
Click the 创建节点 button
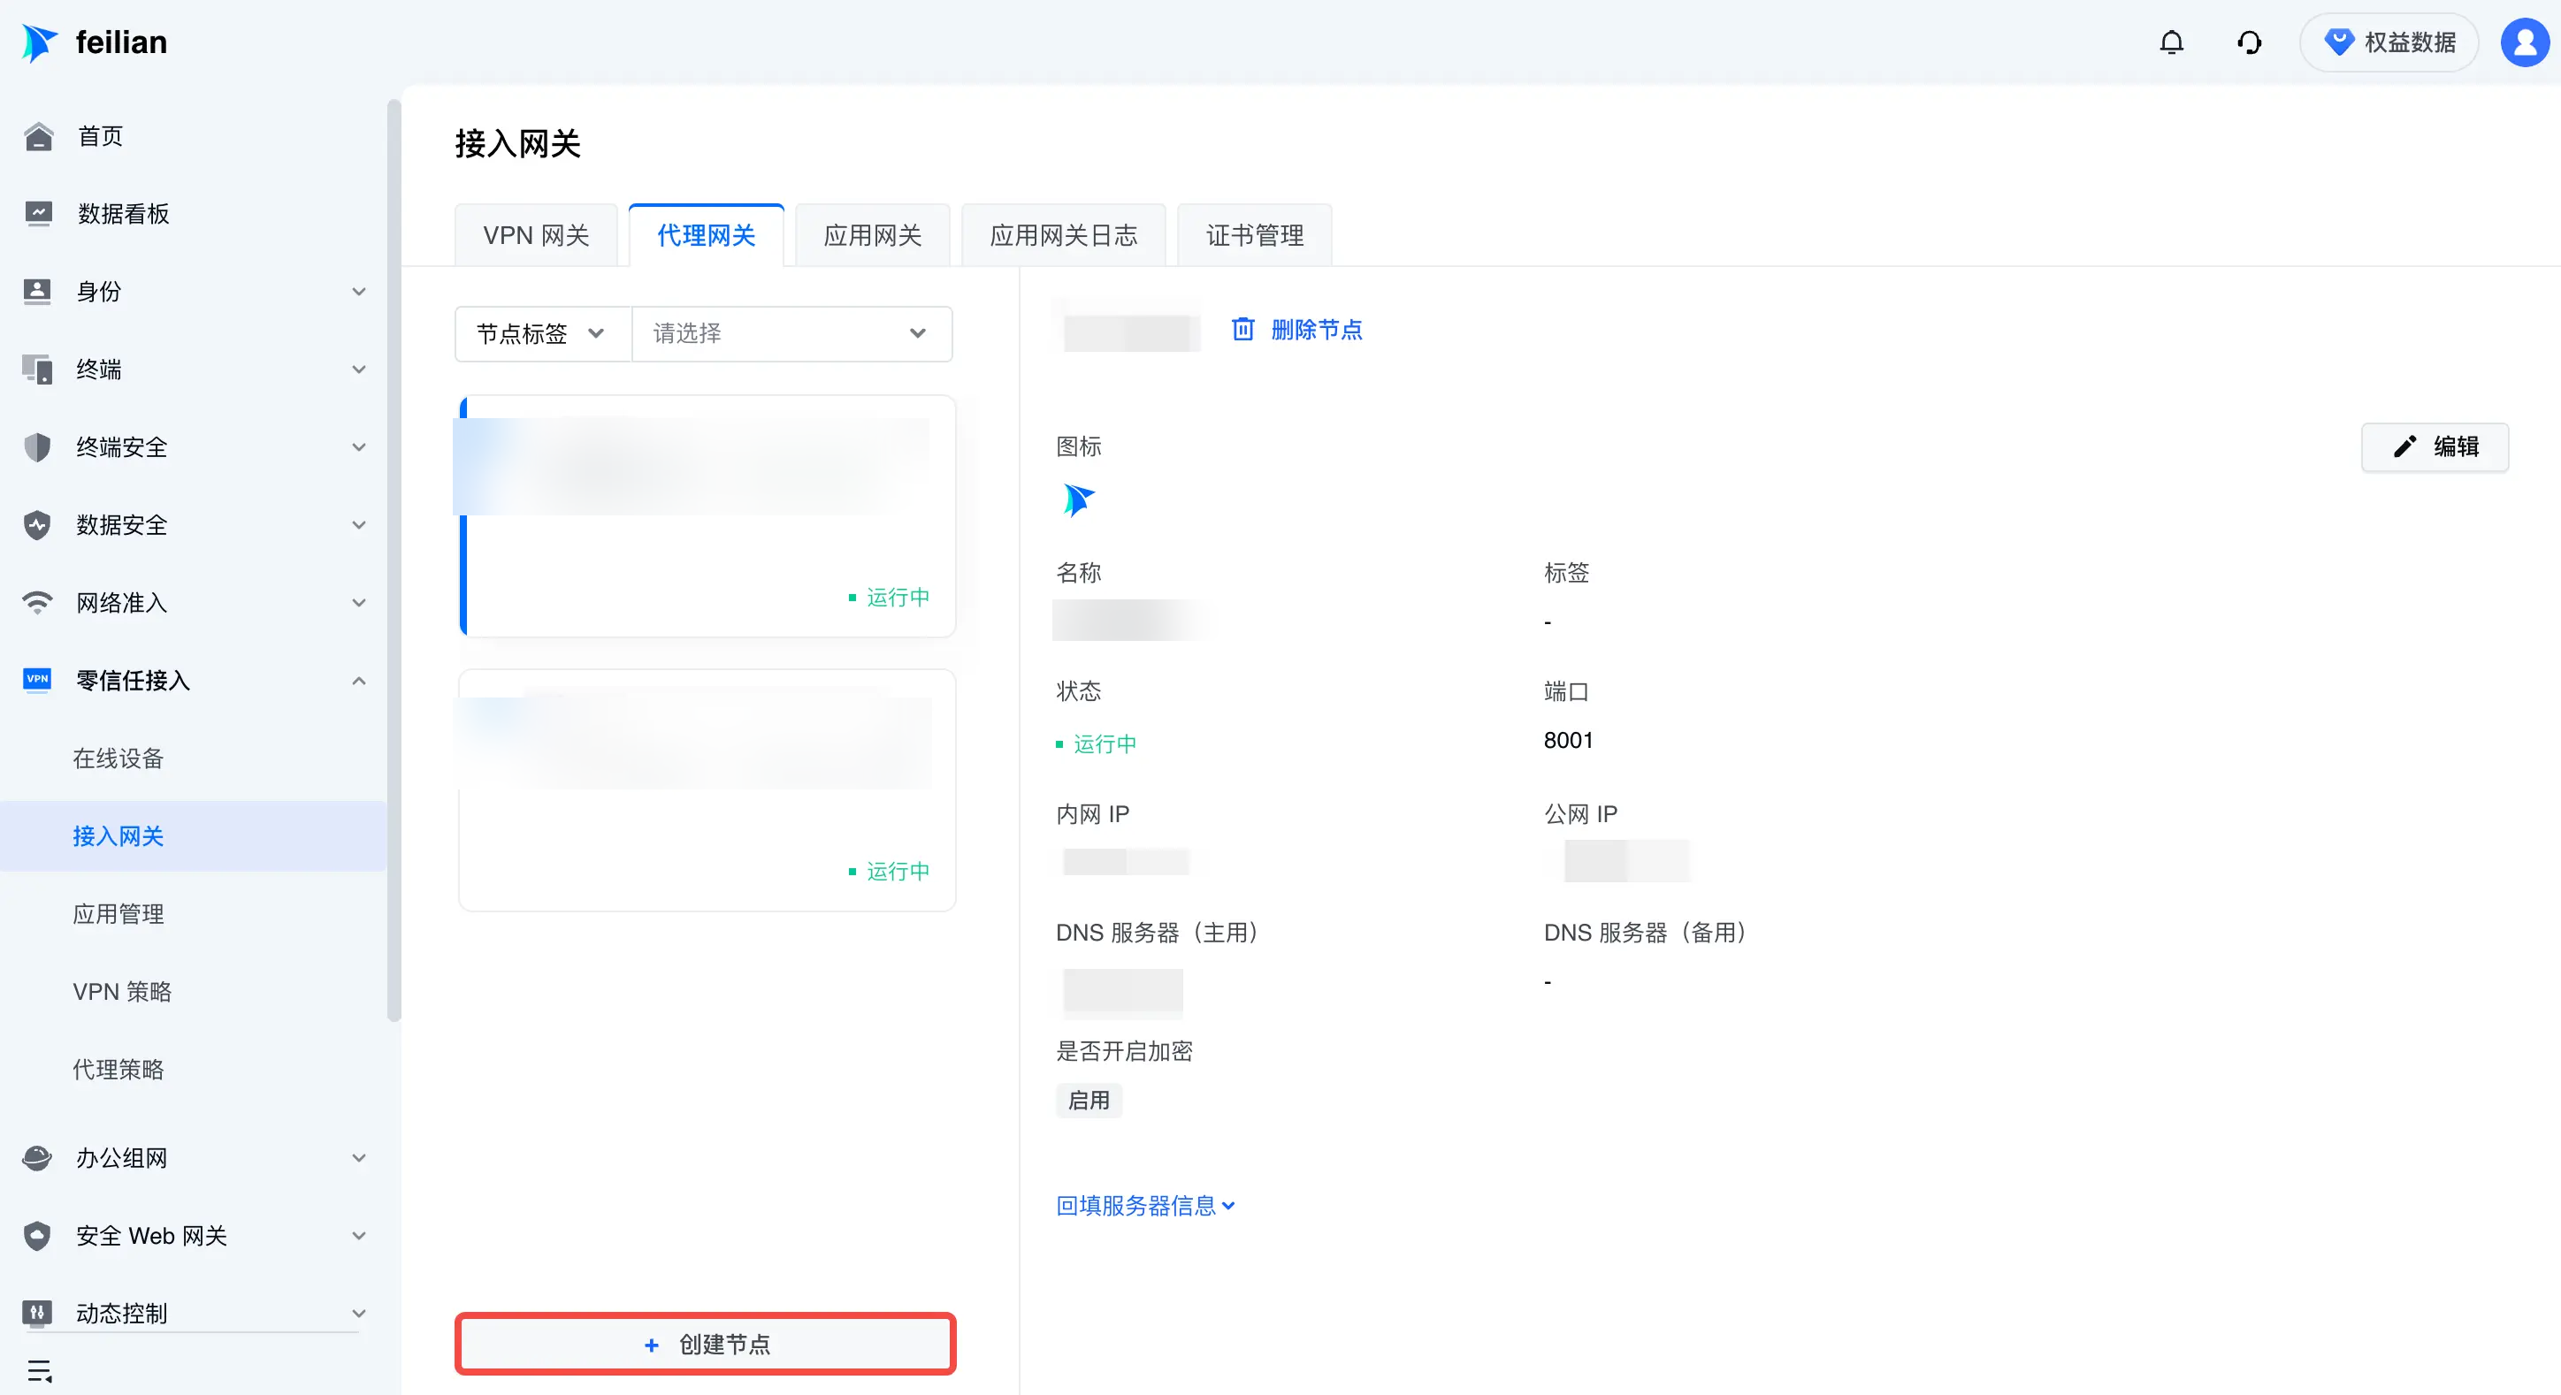pyautogui.click(x=705, y=1345)
